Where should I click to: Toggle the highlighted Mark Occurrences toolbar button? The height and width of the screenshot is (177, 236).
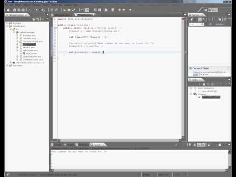87,10
